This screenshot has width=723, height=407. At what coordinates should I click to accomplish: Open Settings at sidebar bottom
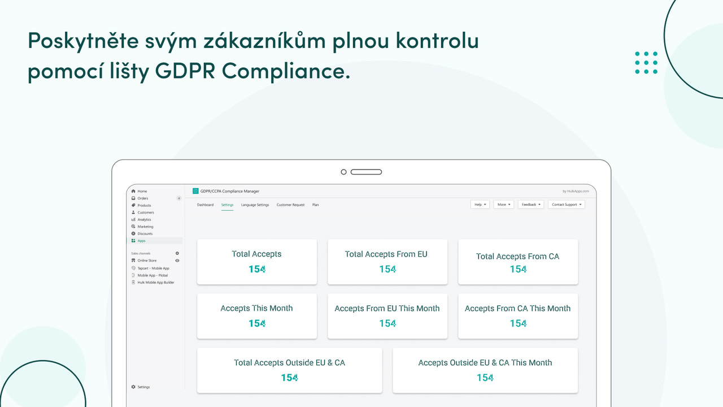[143, 387]
